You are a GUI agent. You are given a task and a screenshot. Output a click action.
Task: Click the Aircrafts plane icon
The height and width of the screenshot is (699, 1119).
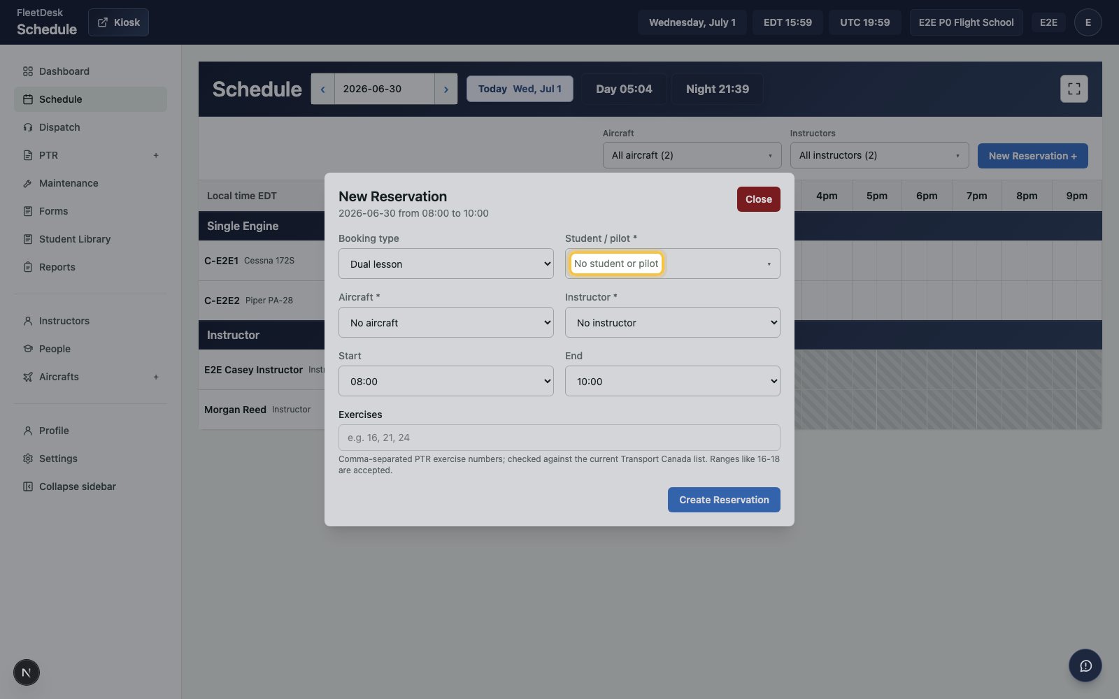point(28,377)
